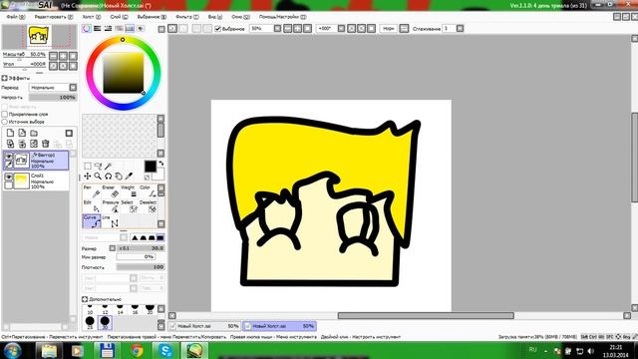Zoom out with navigator minus button

(x=53, y=56)
